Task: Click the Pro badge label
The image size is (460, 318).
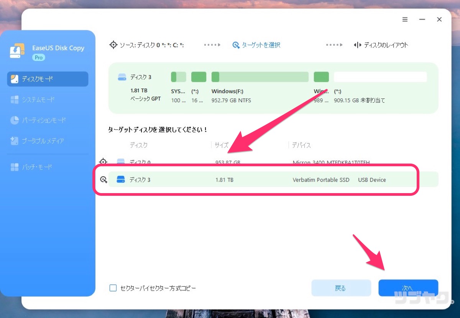Action: click(x=38, y=57)
